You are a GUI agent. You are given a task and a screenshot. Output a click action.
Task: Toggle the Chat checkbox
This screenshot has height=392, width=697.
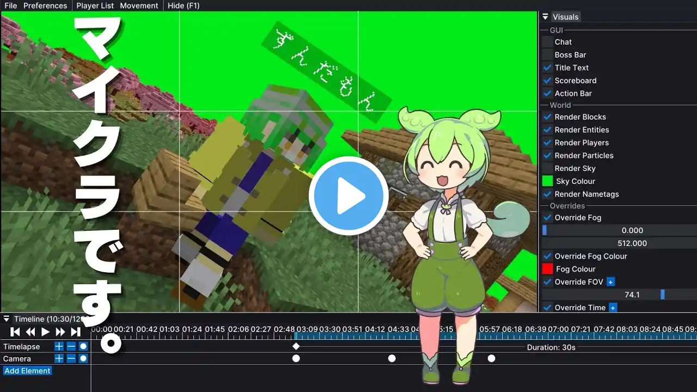(548, 42)
